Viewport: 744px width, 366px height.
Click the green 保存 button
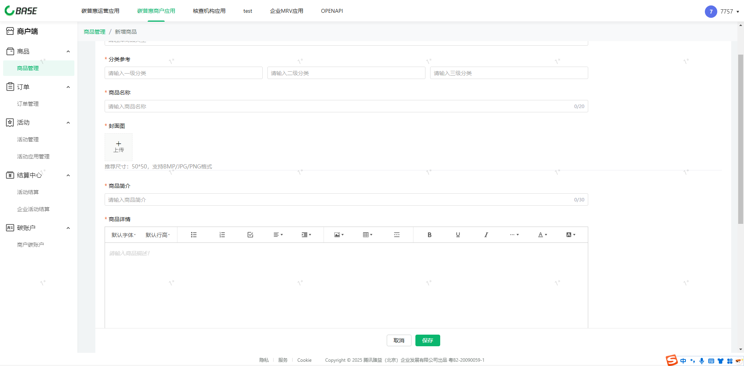[x=427, y=340]
